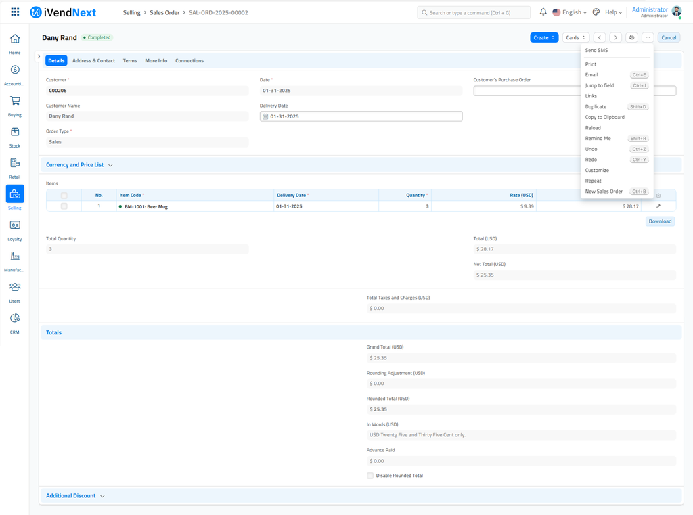Open the Loyalty sidebar icon
This screenshot has height=515, width=693.
click(x=15, y=229)
